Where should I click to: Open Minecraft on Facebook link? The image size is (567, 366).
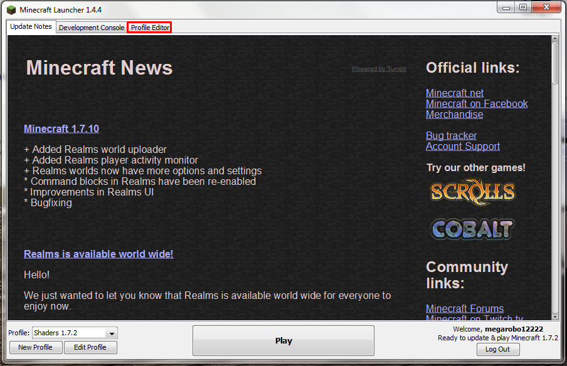coord(477,103)
